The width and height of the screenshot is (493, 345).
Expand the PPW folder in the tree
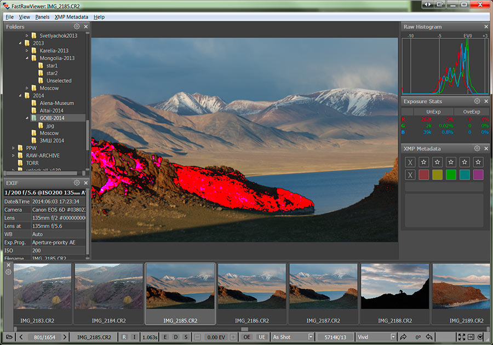point(13,148)
